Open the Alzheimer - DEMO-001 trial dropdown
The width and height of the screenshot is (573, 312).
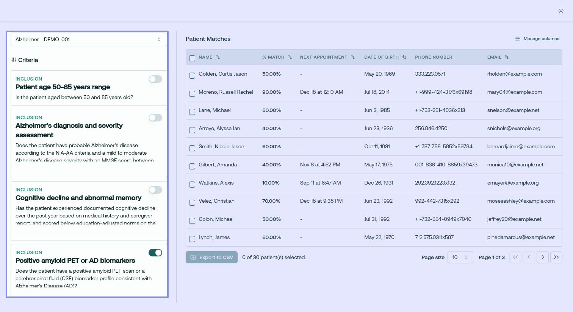89,39
